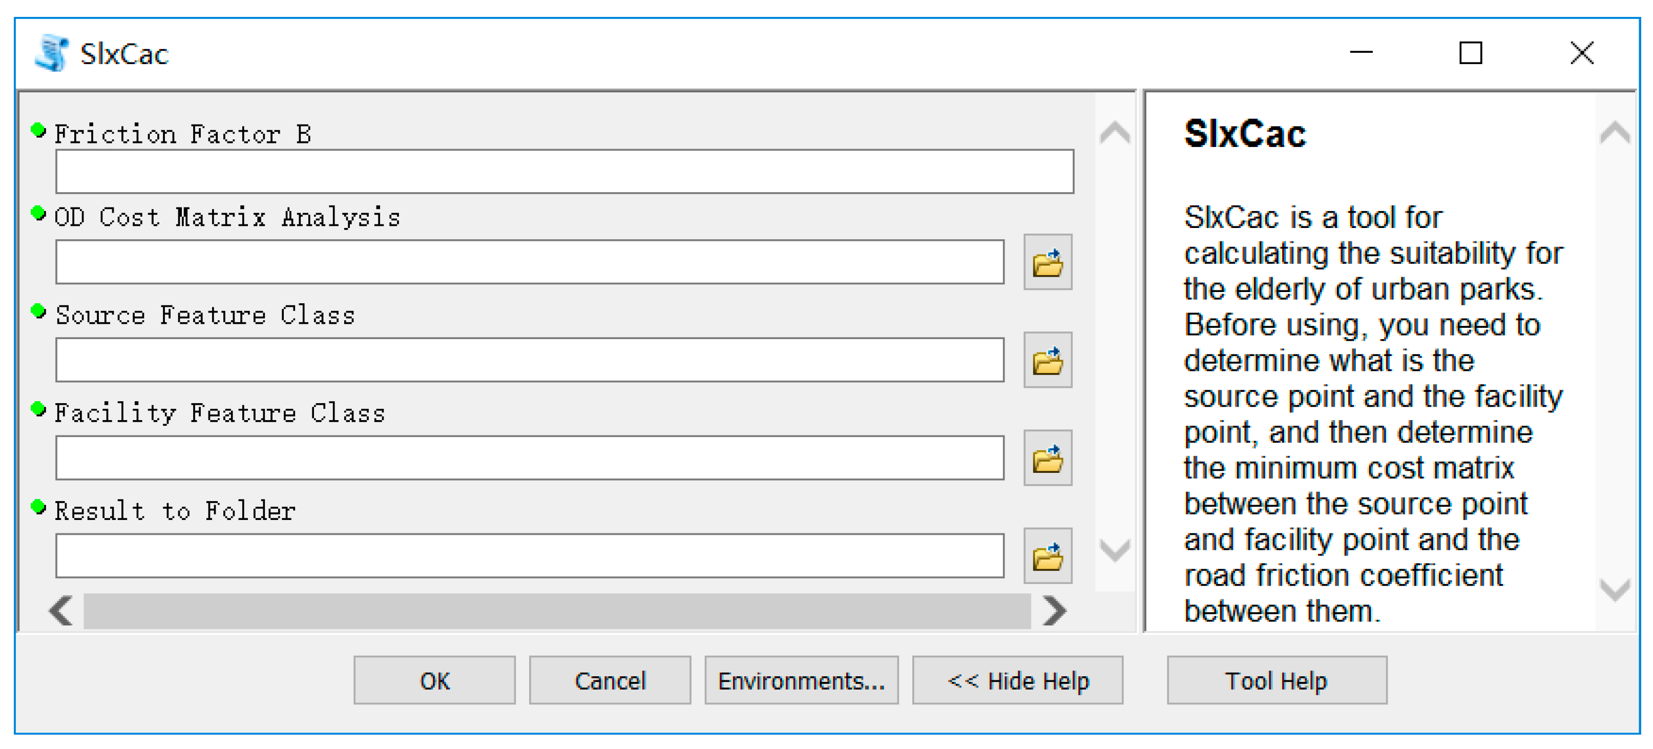Click the SlxCac script icon in title bar

[51, 53]
